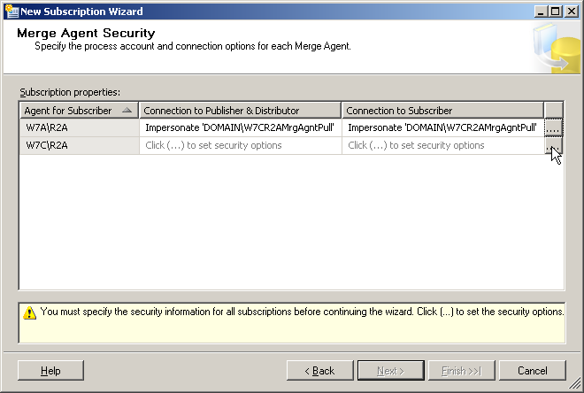This screenshot has height=393, width=584.
Task: Cancel the subscription wizard
Action: 532,370
